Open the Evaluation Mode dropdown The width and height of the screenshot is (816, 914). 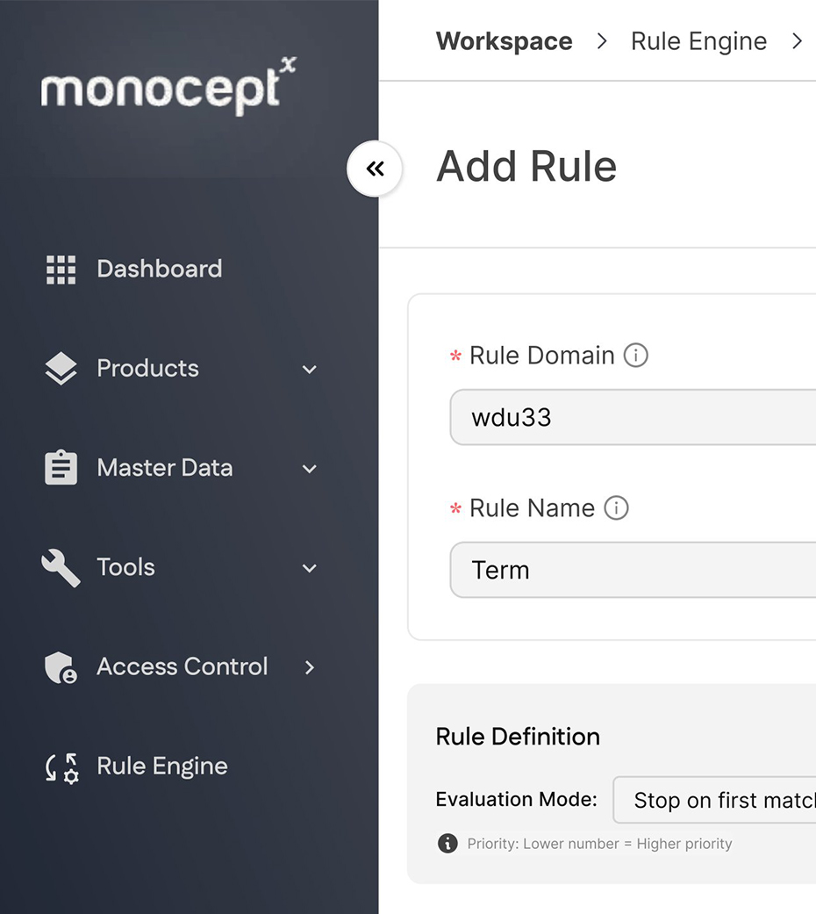click(714, 801)
